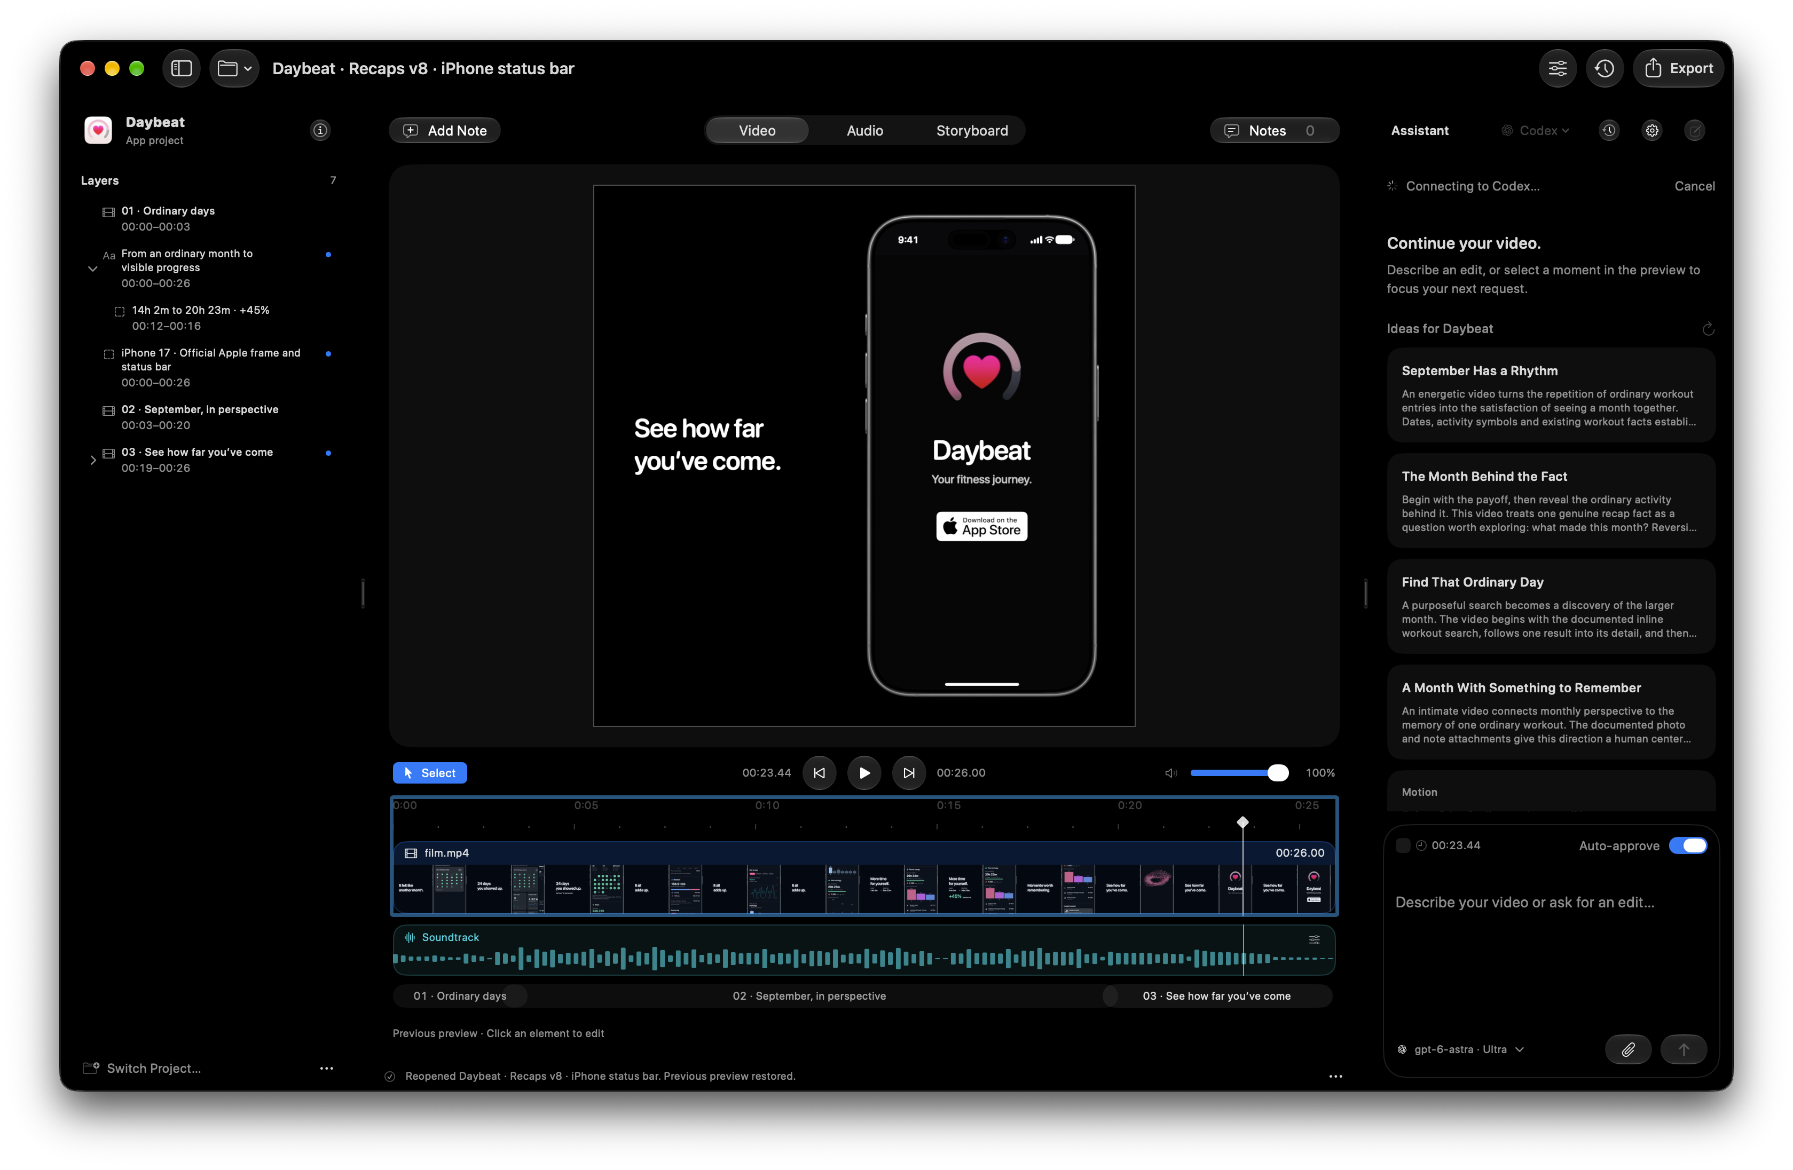
Task: Open Assistant settings gear icon
Action: tap(1652, 130)
